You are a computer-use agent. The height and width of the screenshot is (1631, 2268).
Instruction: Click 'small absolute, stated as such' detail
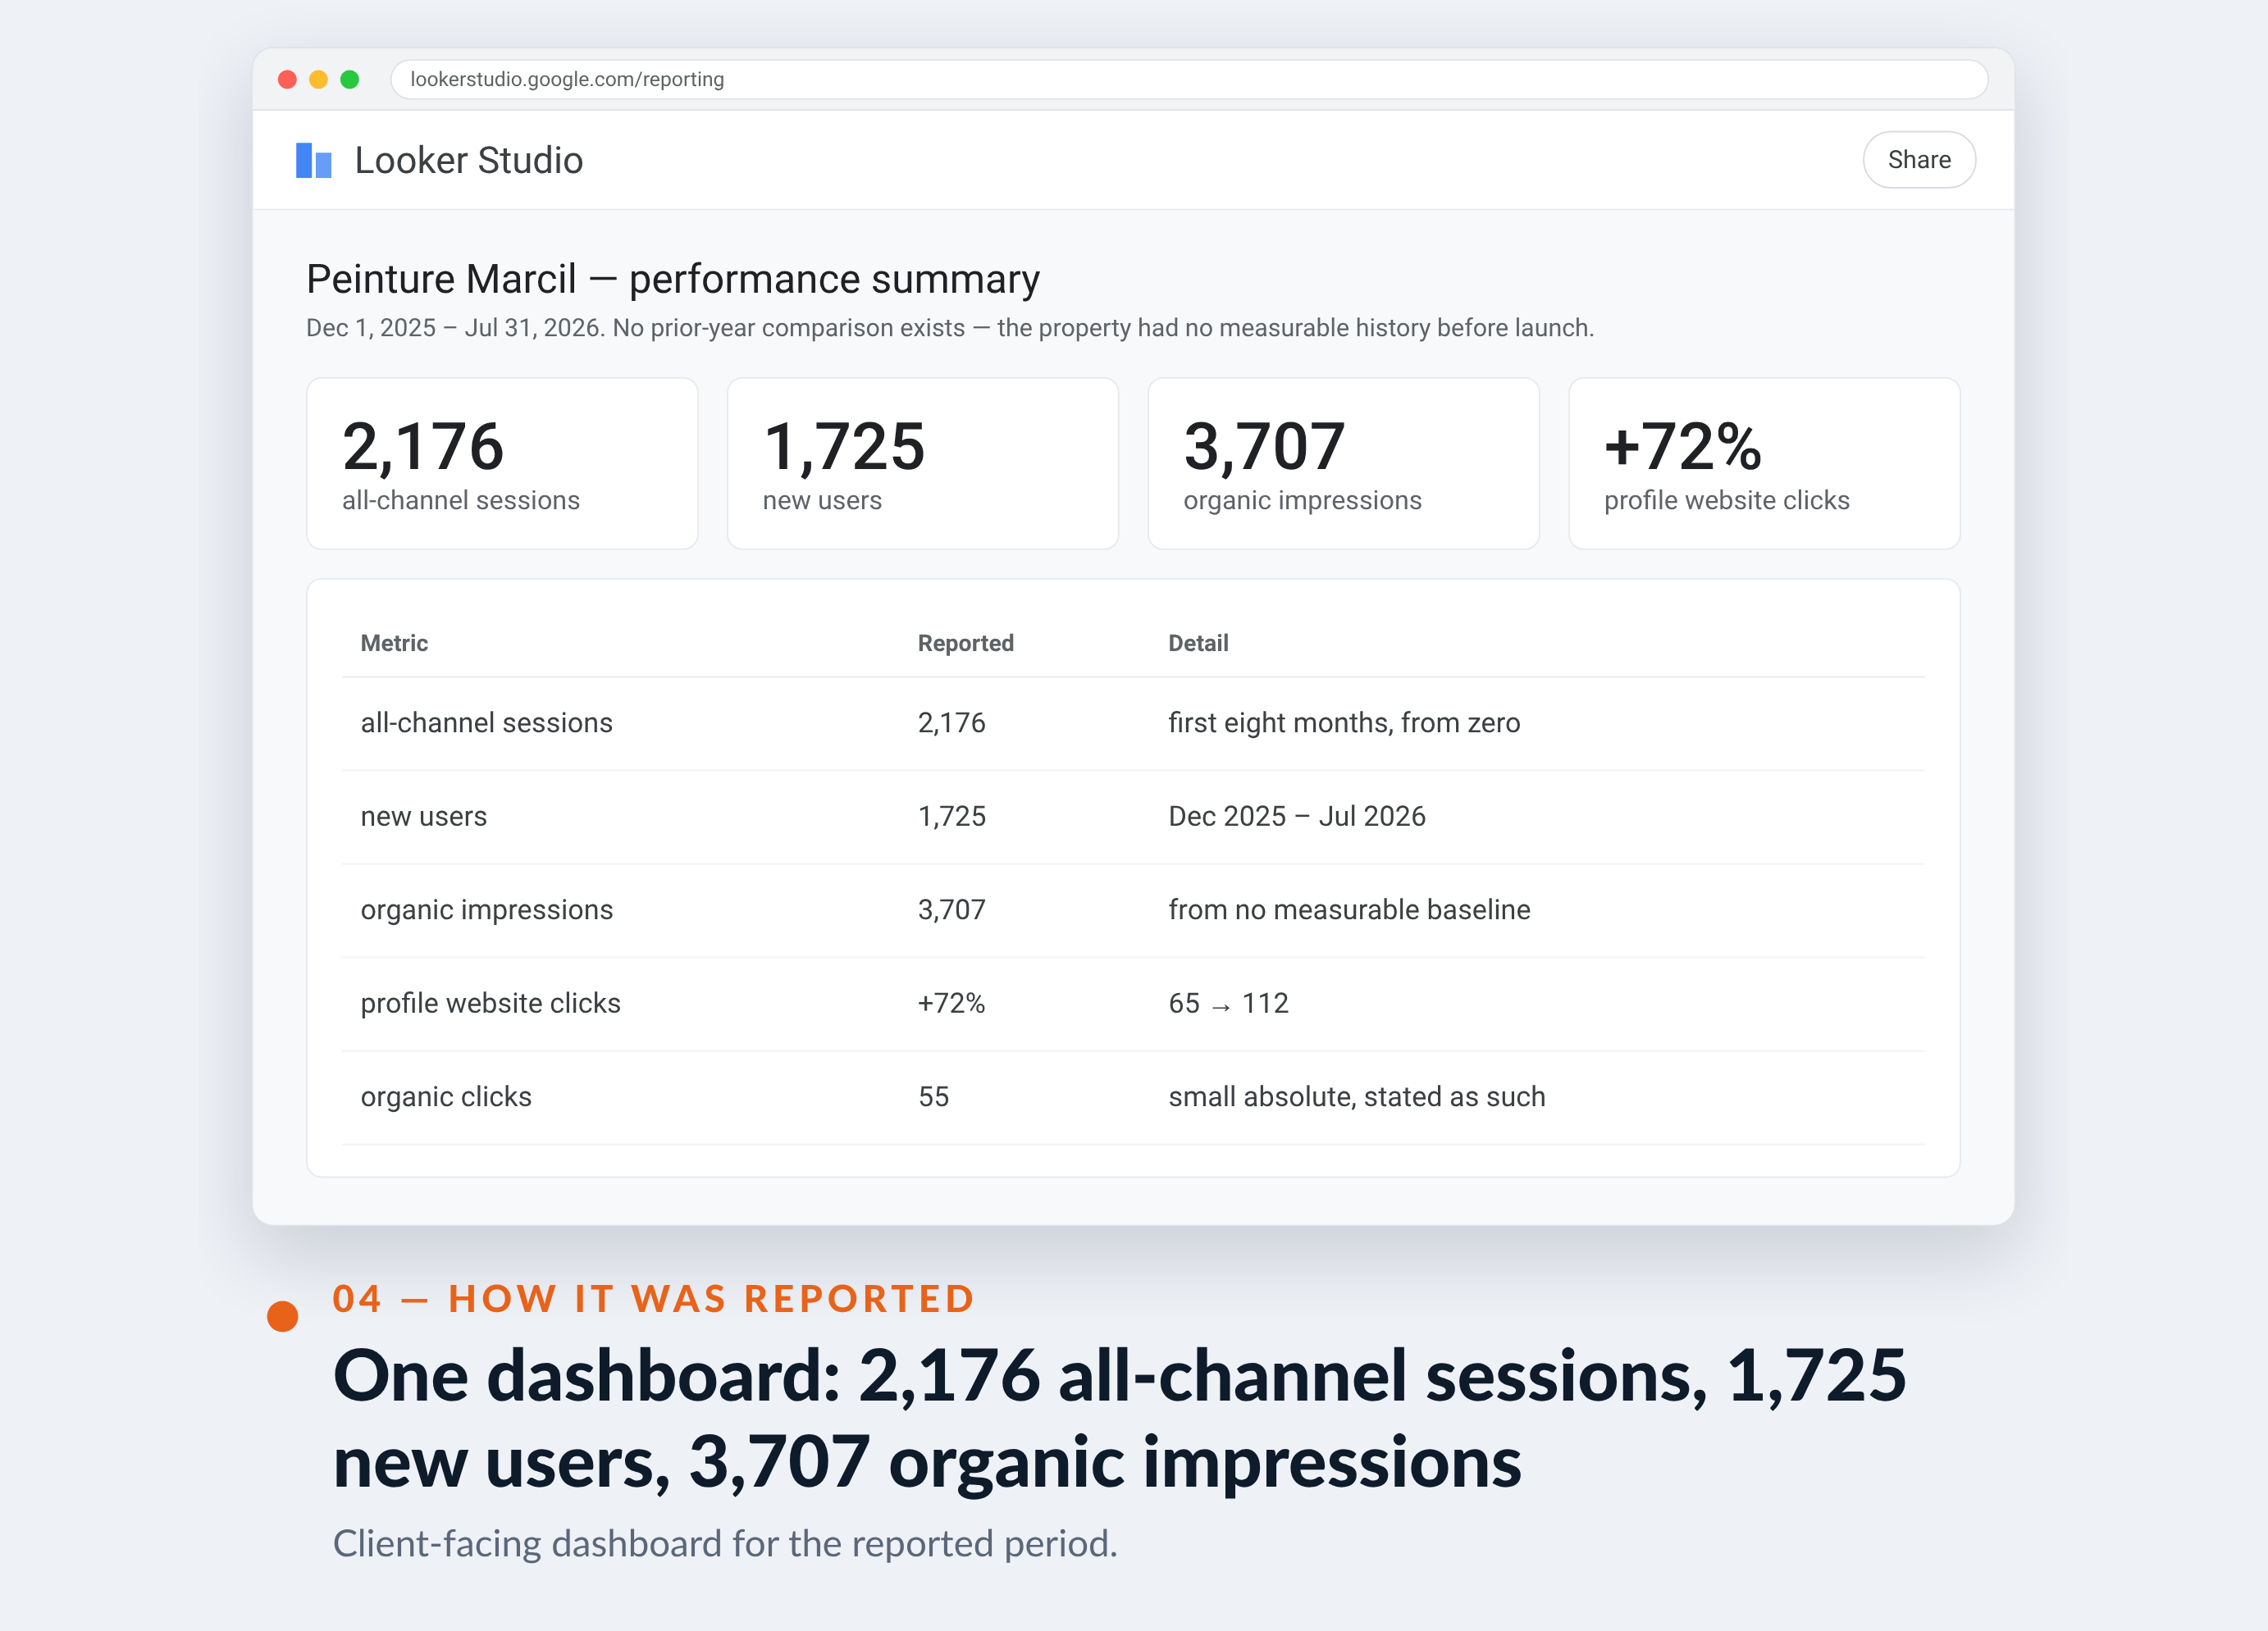pos(1356,1097)
